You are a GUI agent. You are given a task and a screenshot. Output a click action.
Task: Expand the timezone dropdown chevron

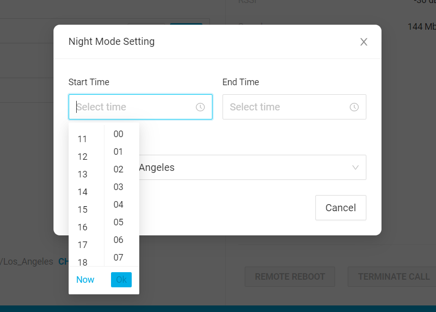pos(355,167)
